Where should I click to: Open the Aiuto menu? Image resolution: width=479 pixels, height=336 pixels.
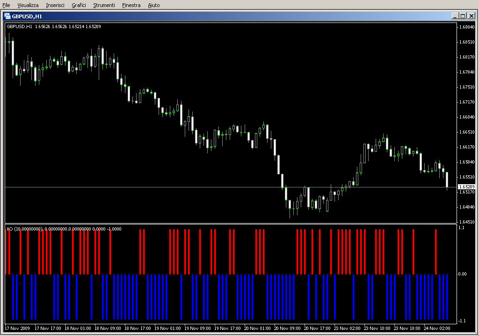pos(153,5)
